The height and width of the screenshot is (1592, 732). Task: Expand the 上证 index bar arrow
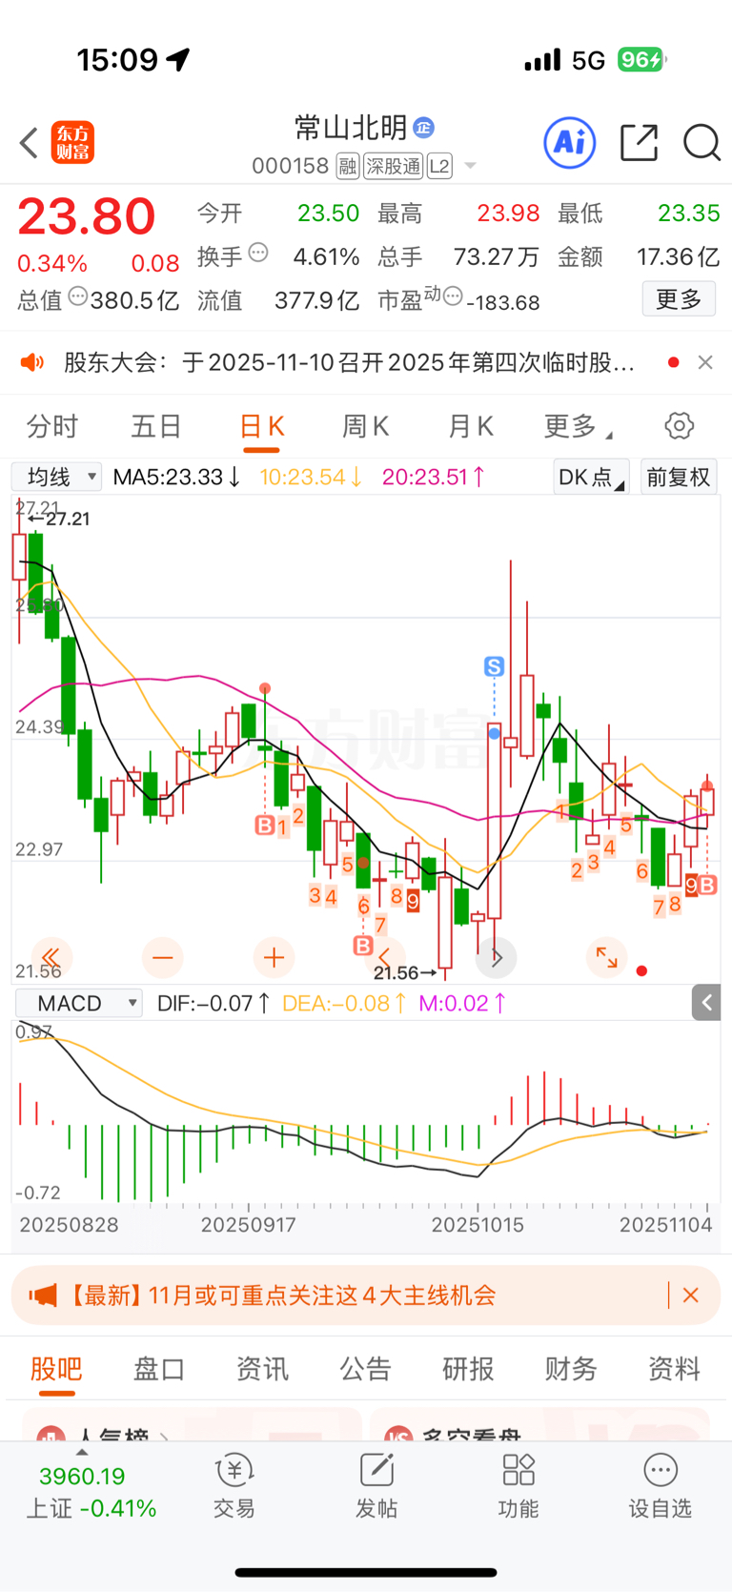pos(82,1452)
